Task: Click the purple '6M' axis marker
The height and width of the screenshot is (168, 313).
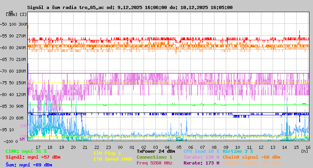Action: (x=22, y=139)
